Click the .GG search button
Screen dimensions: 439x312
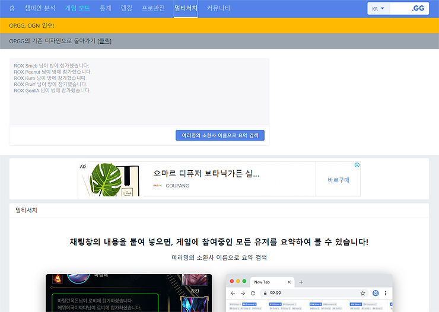click(x=418, y=8)
